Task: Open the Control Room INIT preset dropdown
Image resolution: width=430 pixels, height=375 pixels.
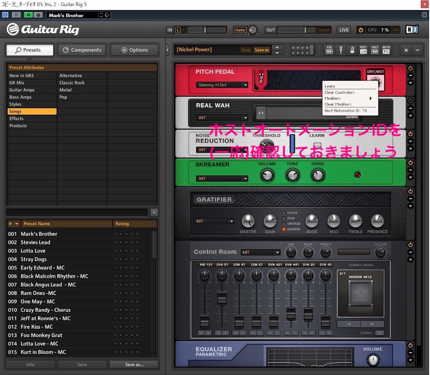Action: pyautogui.click(x=261, y=252)
